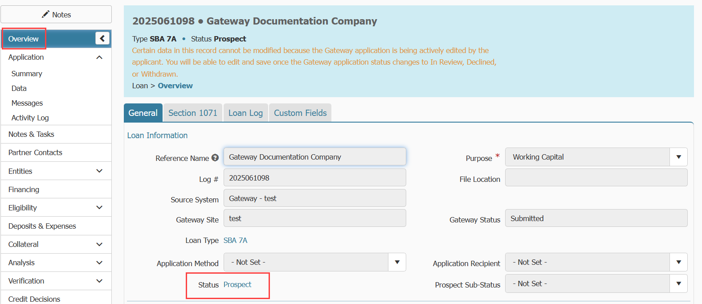Open the Prospect Sub-Status dropdown
This screenshot has width=702, height=304.
(678, 283)
